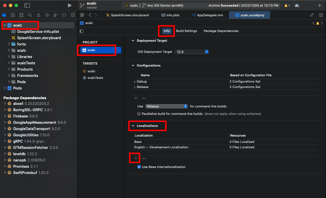The height and width of the screenshot is (198, 326).
Task: Uncheck Use Base Internationalization
Action: click(139, 167)
